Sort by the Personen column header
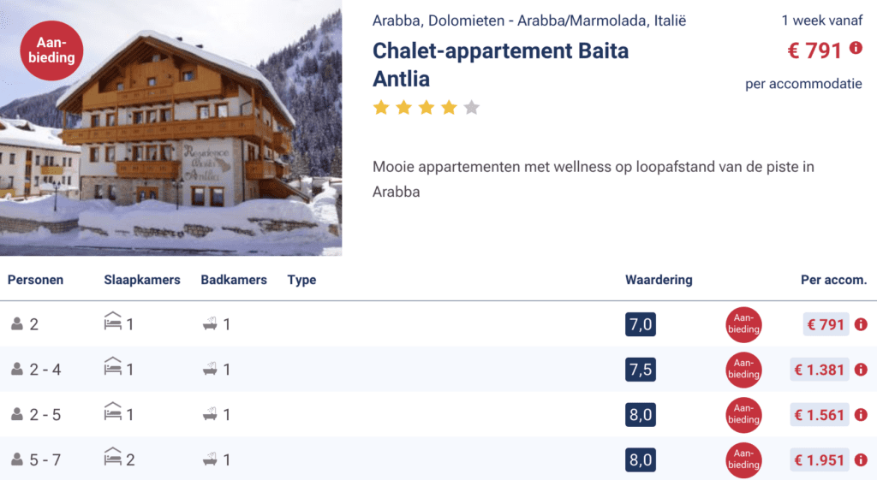 (x=35, y=280)
